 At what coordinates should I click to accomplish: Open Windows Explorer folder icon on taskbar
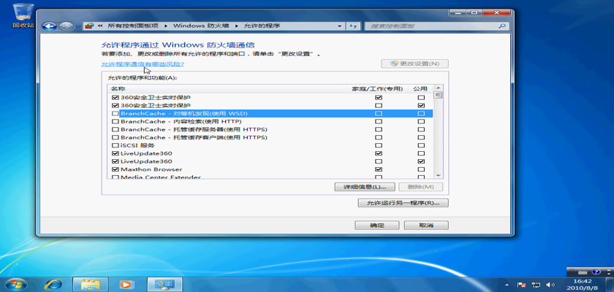[x=90, y=283]
